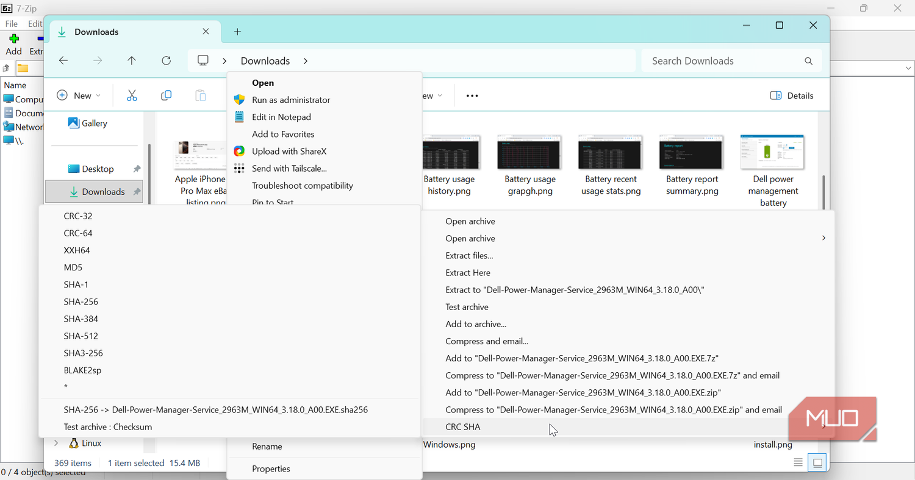Click the 7-Zip Add button

click(x=13, y=44)
